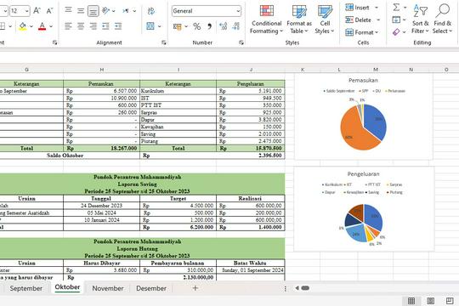459x306 pixels.
Task: Apply Middle Align to cells
Action: click(81, 11)
